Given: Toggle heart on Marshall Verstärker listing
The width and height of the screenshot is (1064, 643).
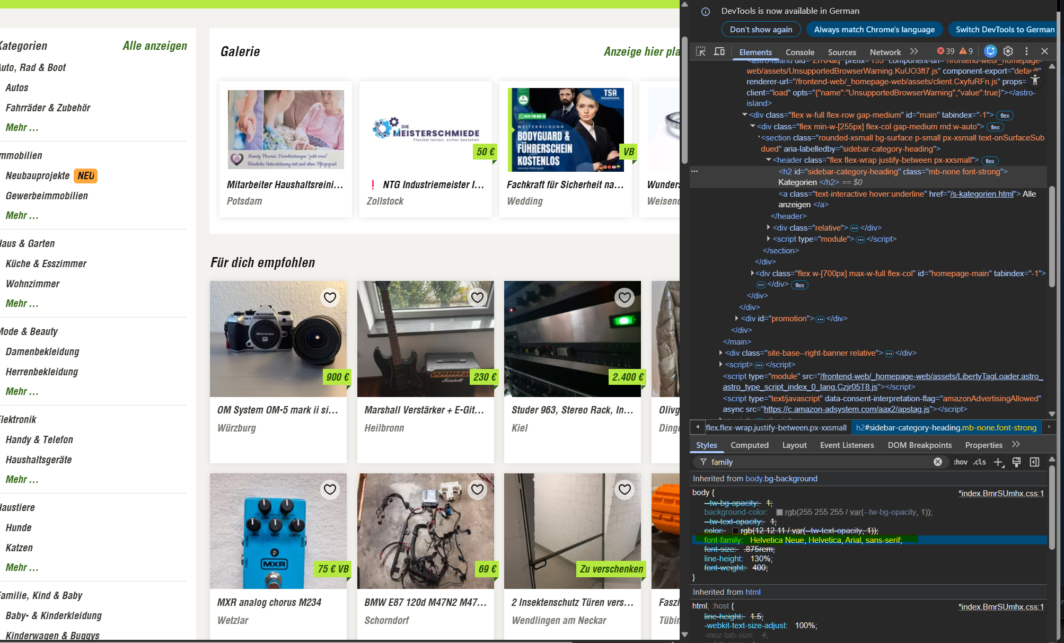Looking at the screenshot, I should [x=477, y=297].
